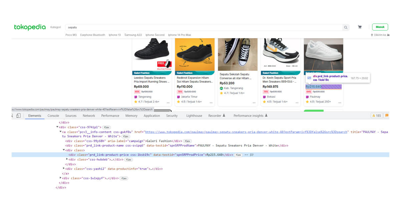
Task: Click the Leedoo Sepatu Sneakers product title
Action: 152,80
